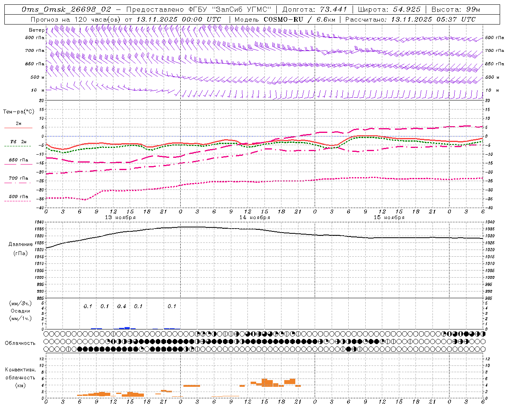Screen dimensions: 506x405
Task: Click the Тем-ра(°C) axis title
Action: [19, 112]
